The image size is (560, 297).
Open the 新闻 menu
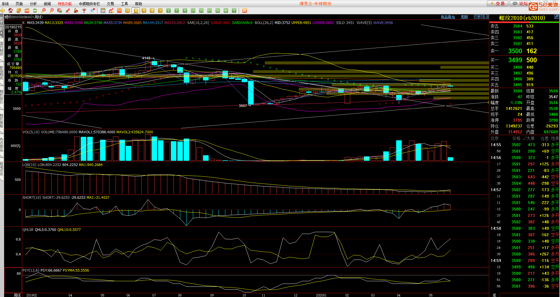pos(47,4)
